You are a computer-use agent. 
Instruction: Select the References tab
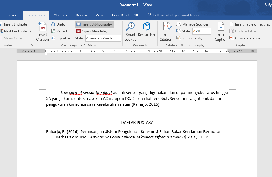tap(36, 15)
